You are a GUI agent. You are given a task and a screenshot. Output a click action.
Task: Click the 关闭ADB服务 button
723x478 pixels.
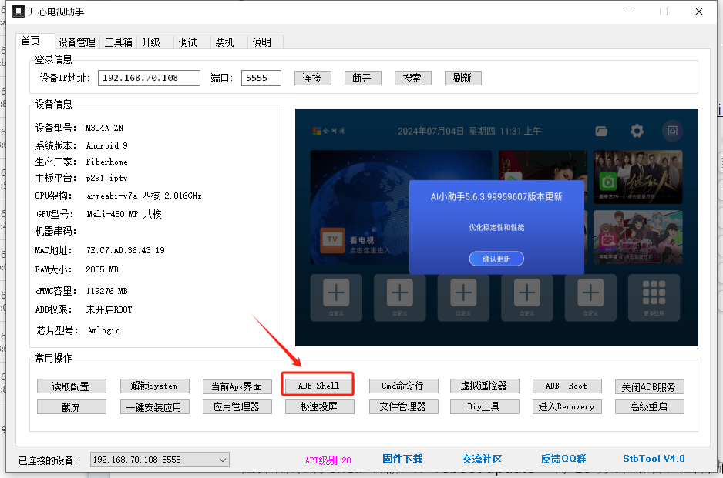(649, 387)
